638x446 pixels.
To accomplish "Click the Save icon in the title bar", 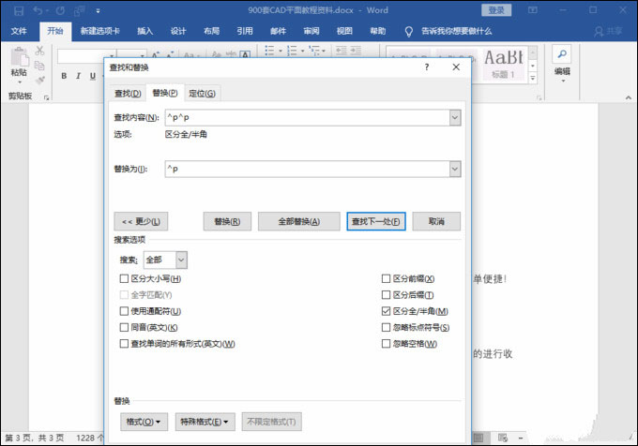I will [19, 10].
